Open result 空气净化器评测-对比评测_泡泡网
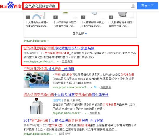Image resolution: width=159 pixels, height=137 pixels. pos(49,69)
